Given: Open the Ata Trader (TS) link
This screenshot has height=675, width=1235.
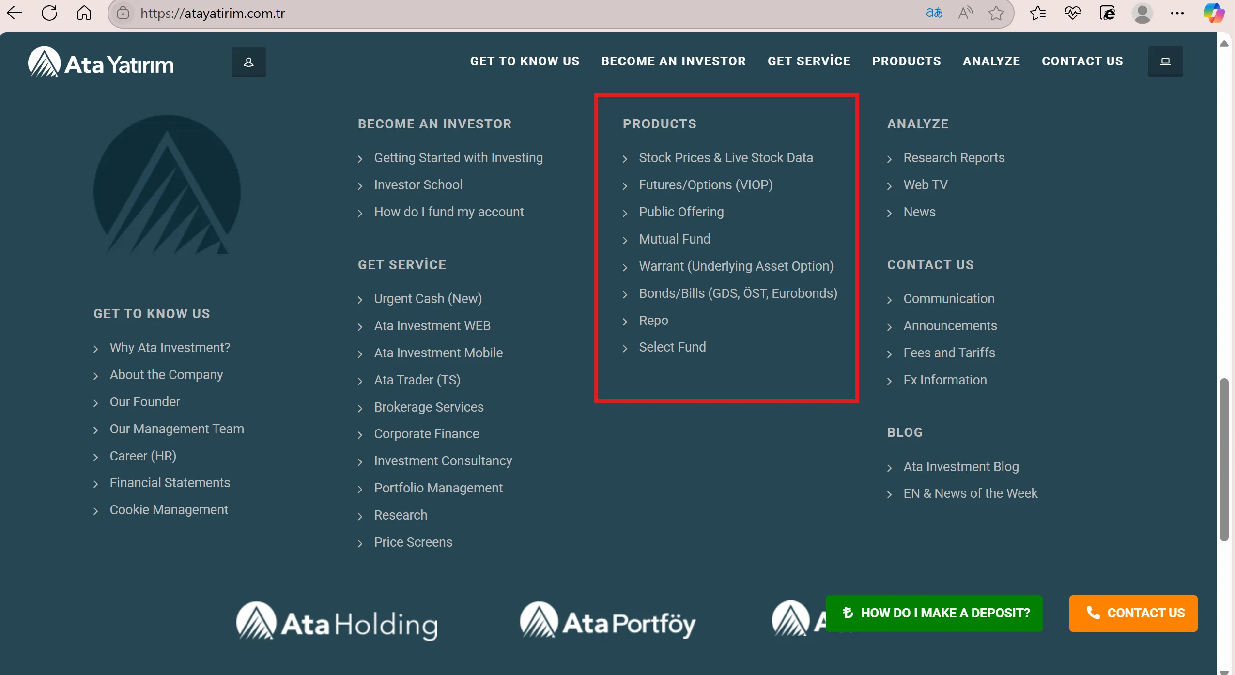Looking at the screenshot, I should coord(417,380).
